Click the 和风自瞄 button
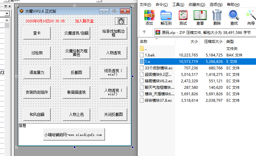The width and height of the screenshot is (256, 156). 37,114
